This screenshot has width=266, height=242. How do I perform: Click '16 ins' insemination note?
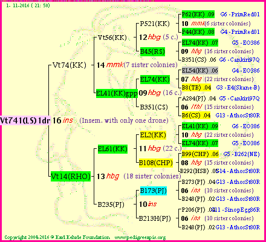tap(63, 120)
